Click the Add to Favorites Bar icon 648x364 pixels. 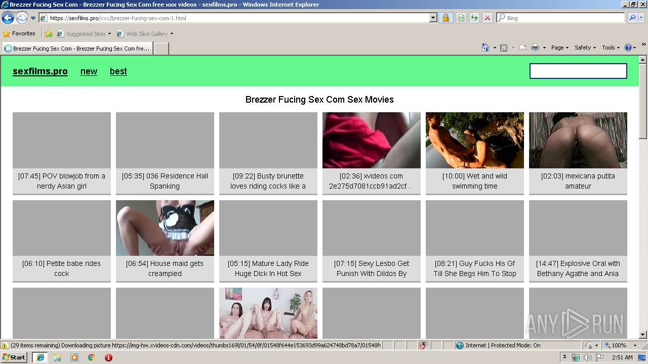tap(49, 34)
